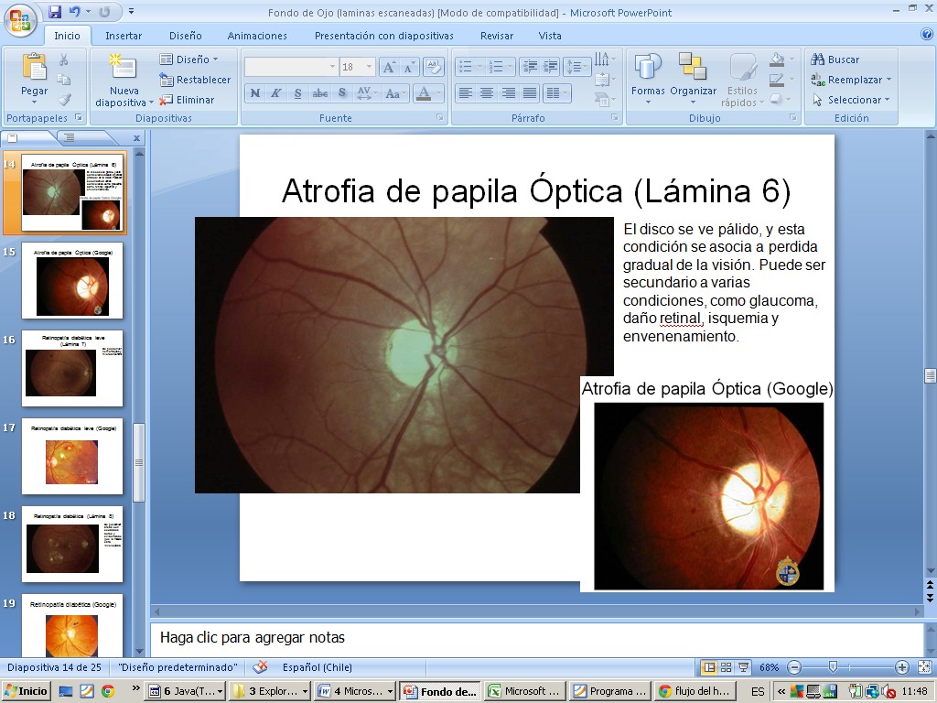Switch to slide sorter view

(x=726, y=667)
